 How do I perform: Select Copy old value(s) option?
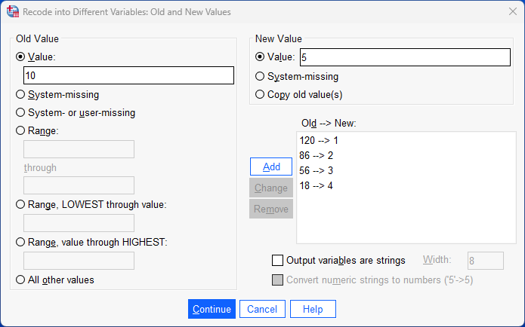click(x=261, y=94)
